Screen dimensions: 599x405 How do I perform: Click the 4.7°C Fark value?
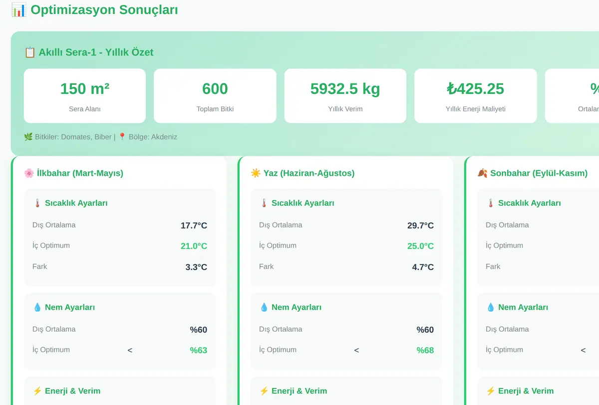(x=423, y=267)
